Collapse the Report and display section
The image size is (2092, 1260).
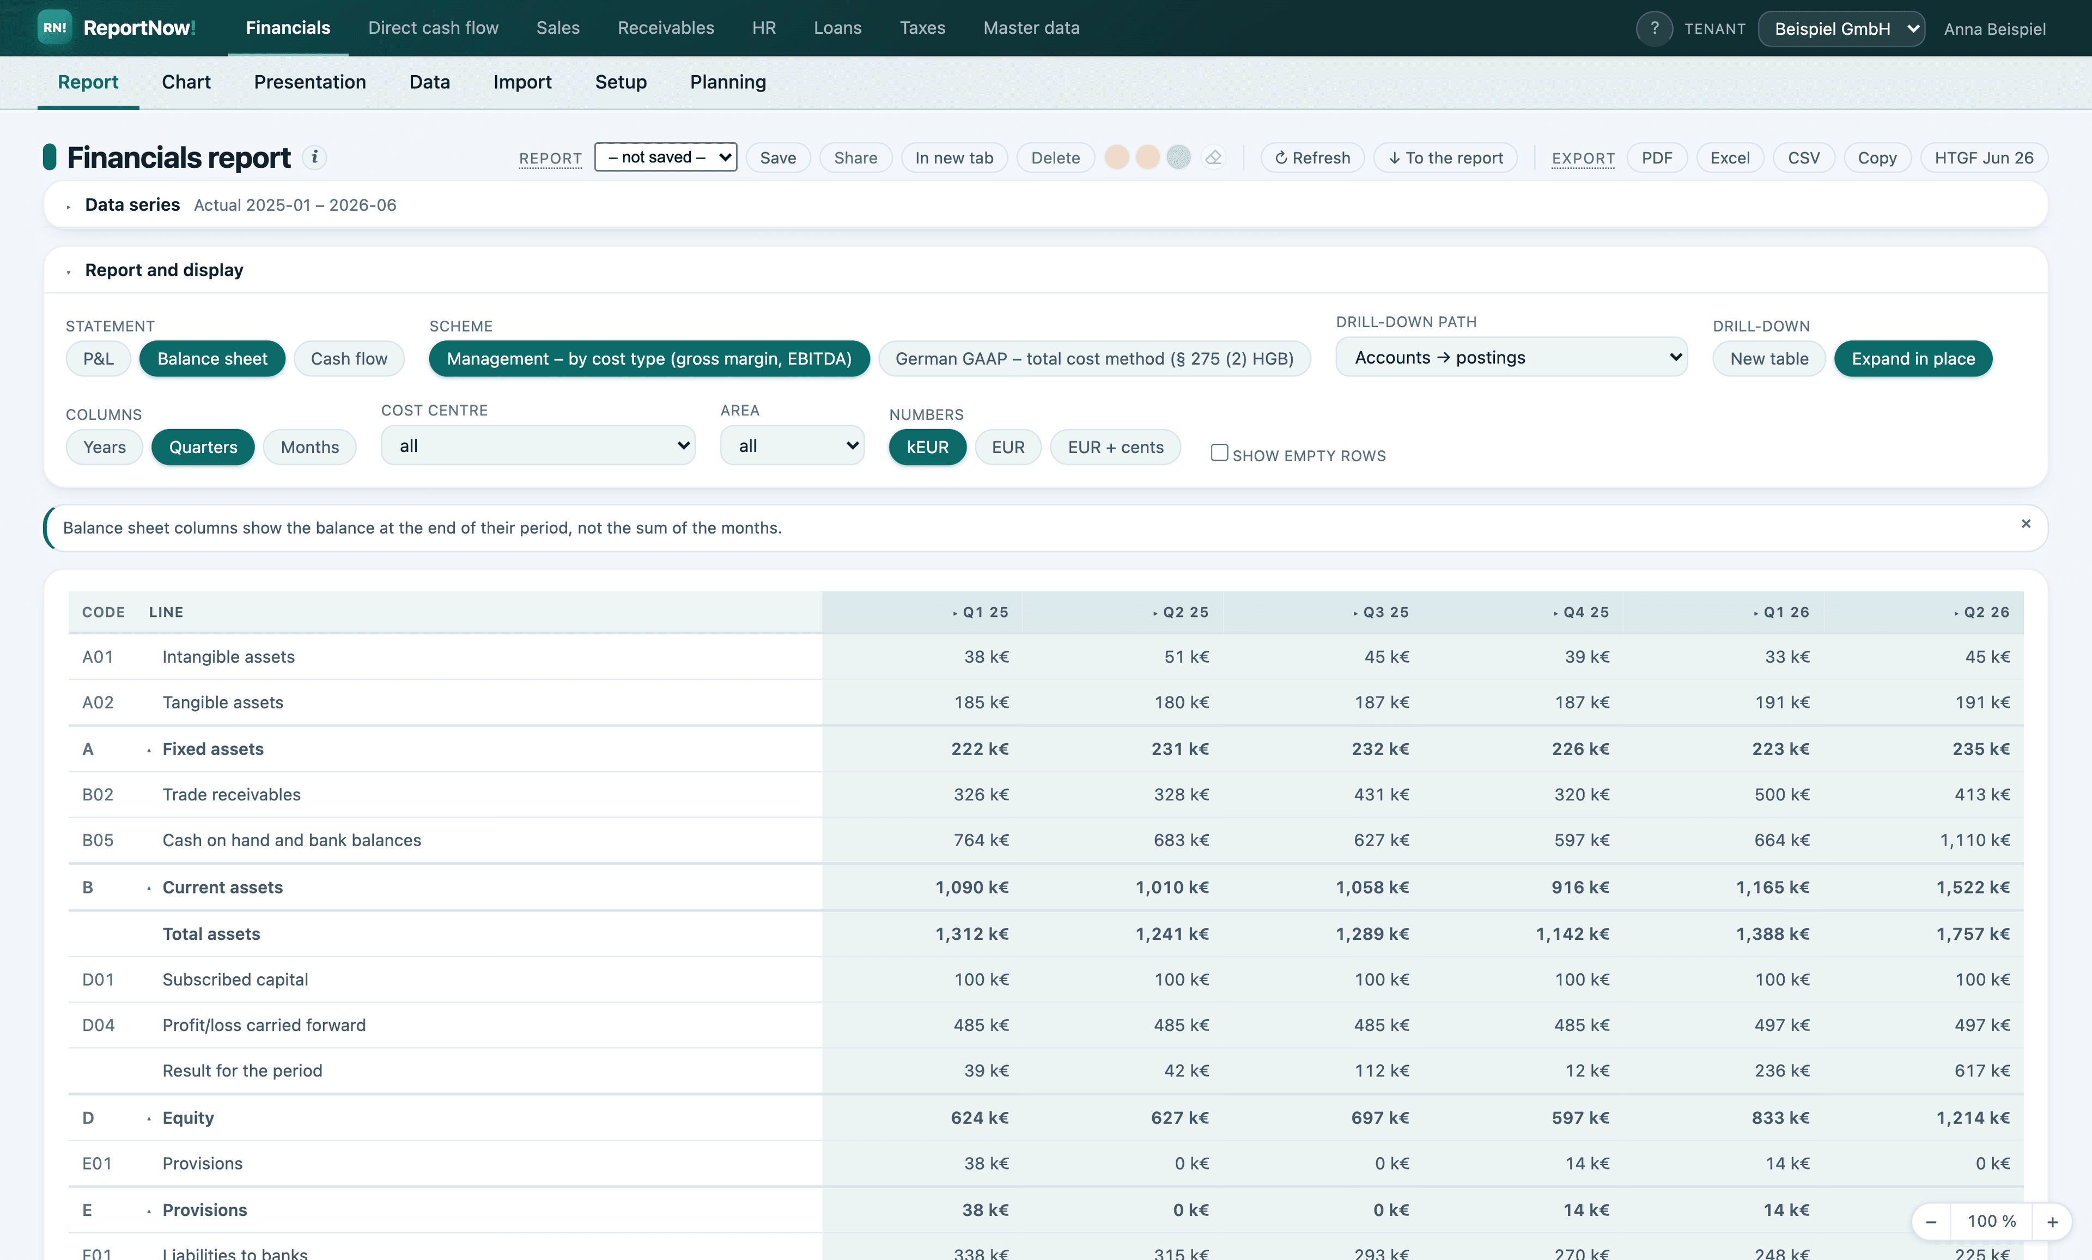69,272
